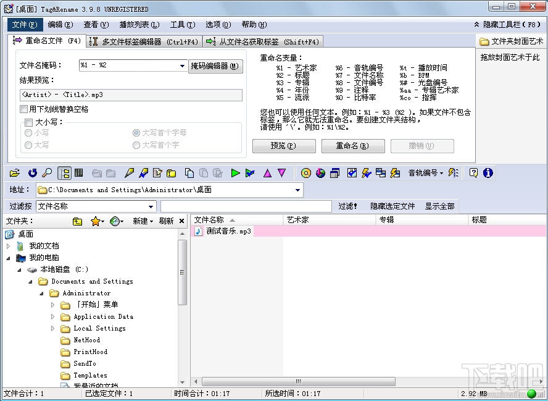
Task: Click the green play button icon
Action: (236, 172)
